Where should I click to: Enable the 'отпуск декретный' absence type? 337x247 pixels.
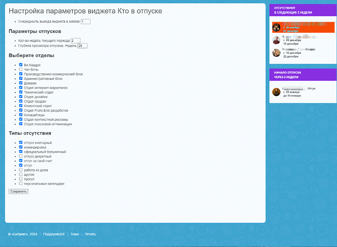(x=20, y=156)
